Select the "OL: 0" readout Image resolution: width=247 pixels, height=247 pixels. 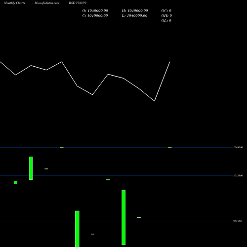[166, 21]
